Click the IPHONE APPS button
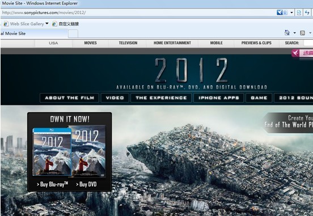This screenshot has height=216, width=313. coord(219,98)
